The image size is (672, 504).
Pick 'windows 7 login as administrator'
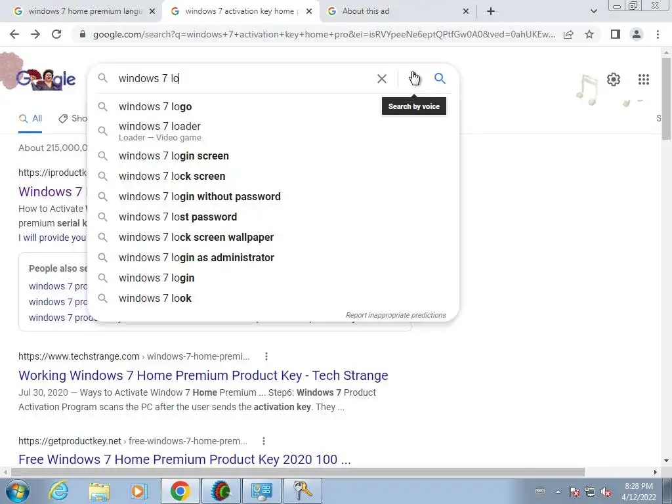pyautogui.click(x=273, y=257)
